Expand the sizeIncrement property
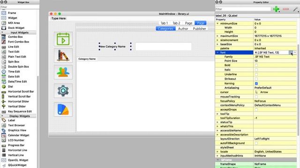 217,40
